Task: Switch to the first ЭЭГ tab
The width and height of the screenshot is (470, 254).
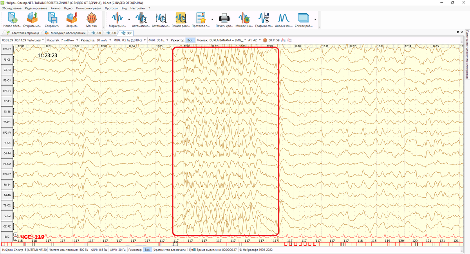Action: point(95,33)
